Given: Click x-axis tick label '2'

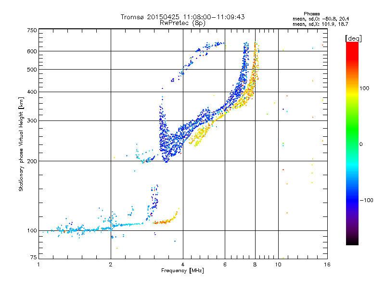Looking at the screenshot, I should 111,264.
